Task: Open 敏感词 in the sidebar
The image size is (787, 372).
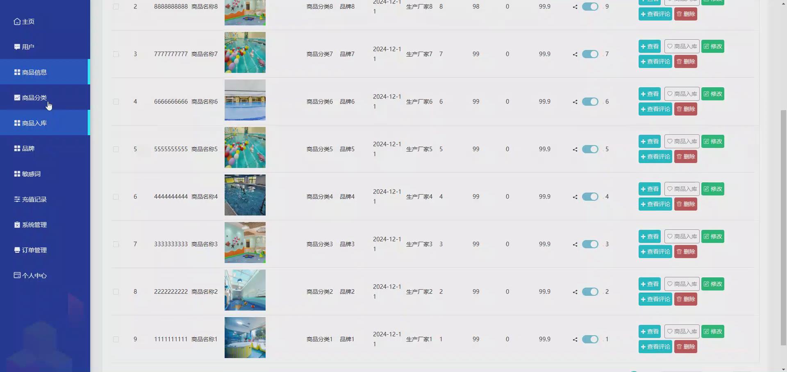Action: pos(45,174)
